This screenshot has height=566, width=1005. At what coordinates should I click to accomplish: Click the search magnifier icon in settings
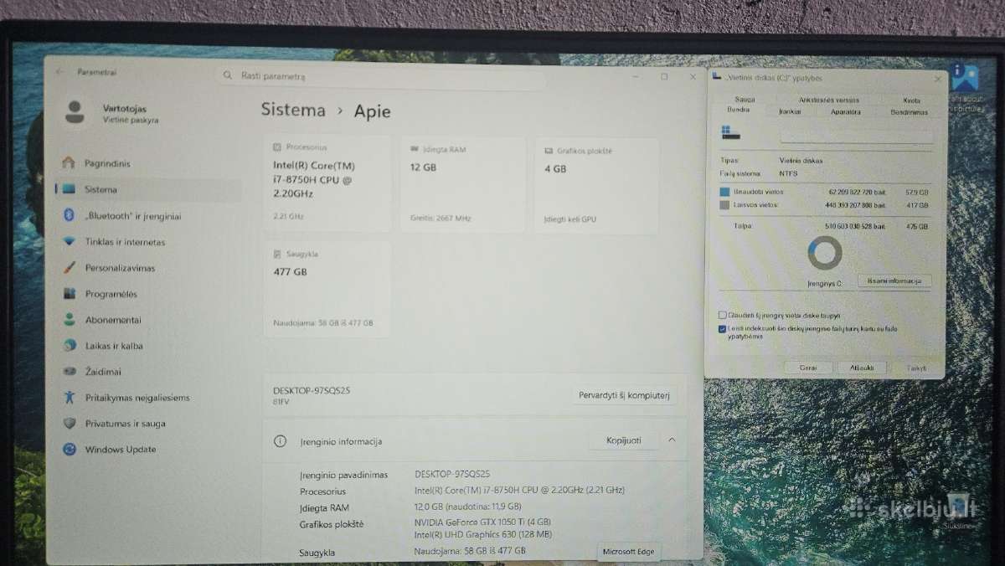[x=228, y=75]
